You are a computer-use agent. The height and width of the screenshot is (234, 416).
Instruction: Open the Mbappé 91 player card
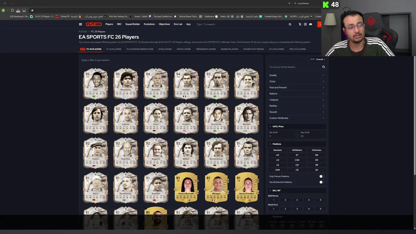[x=216, y=188]
